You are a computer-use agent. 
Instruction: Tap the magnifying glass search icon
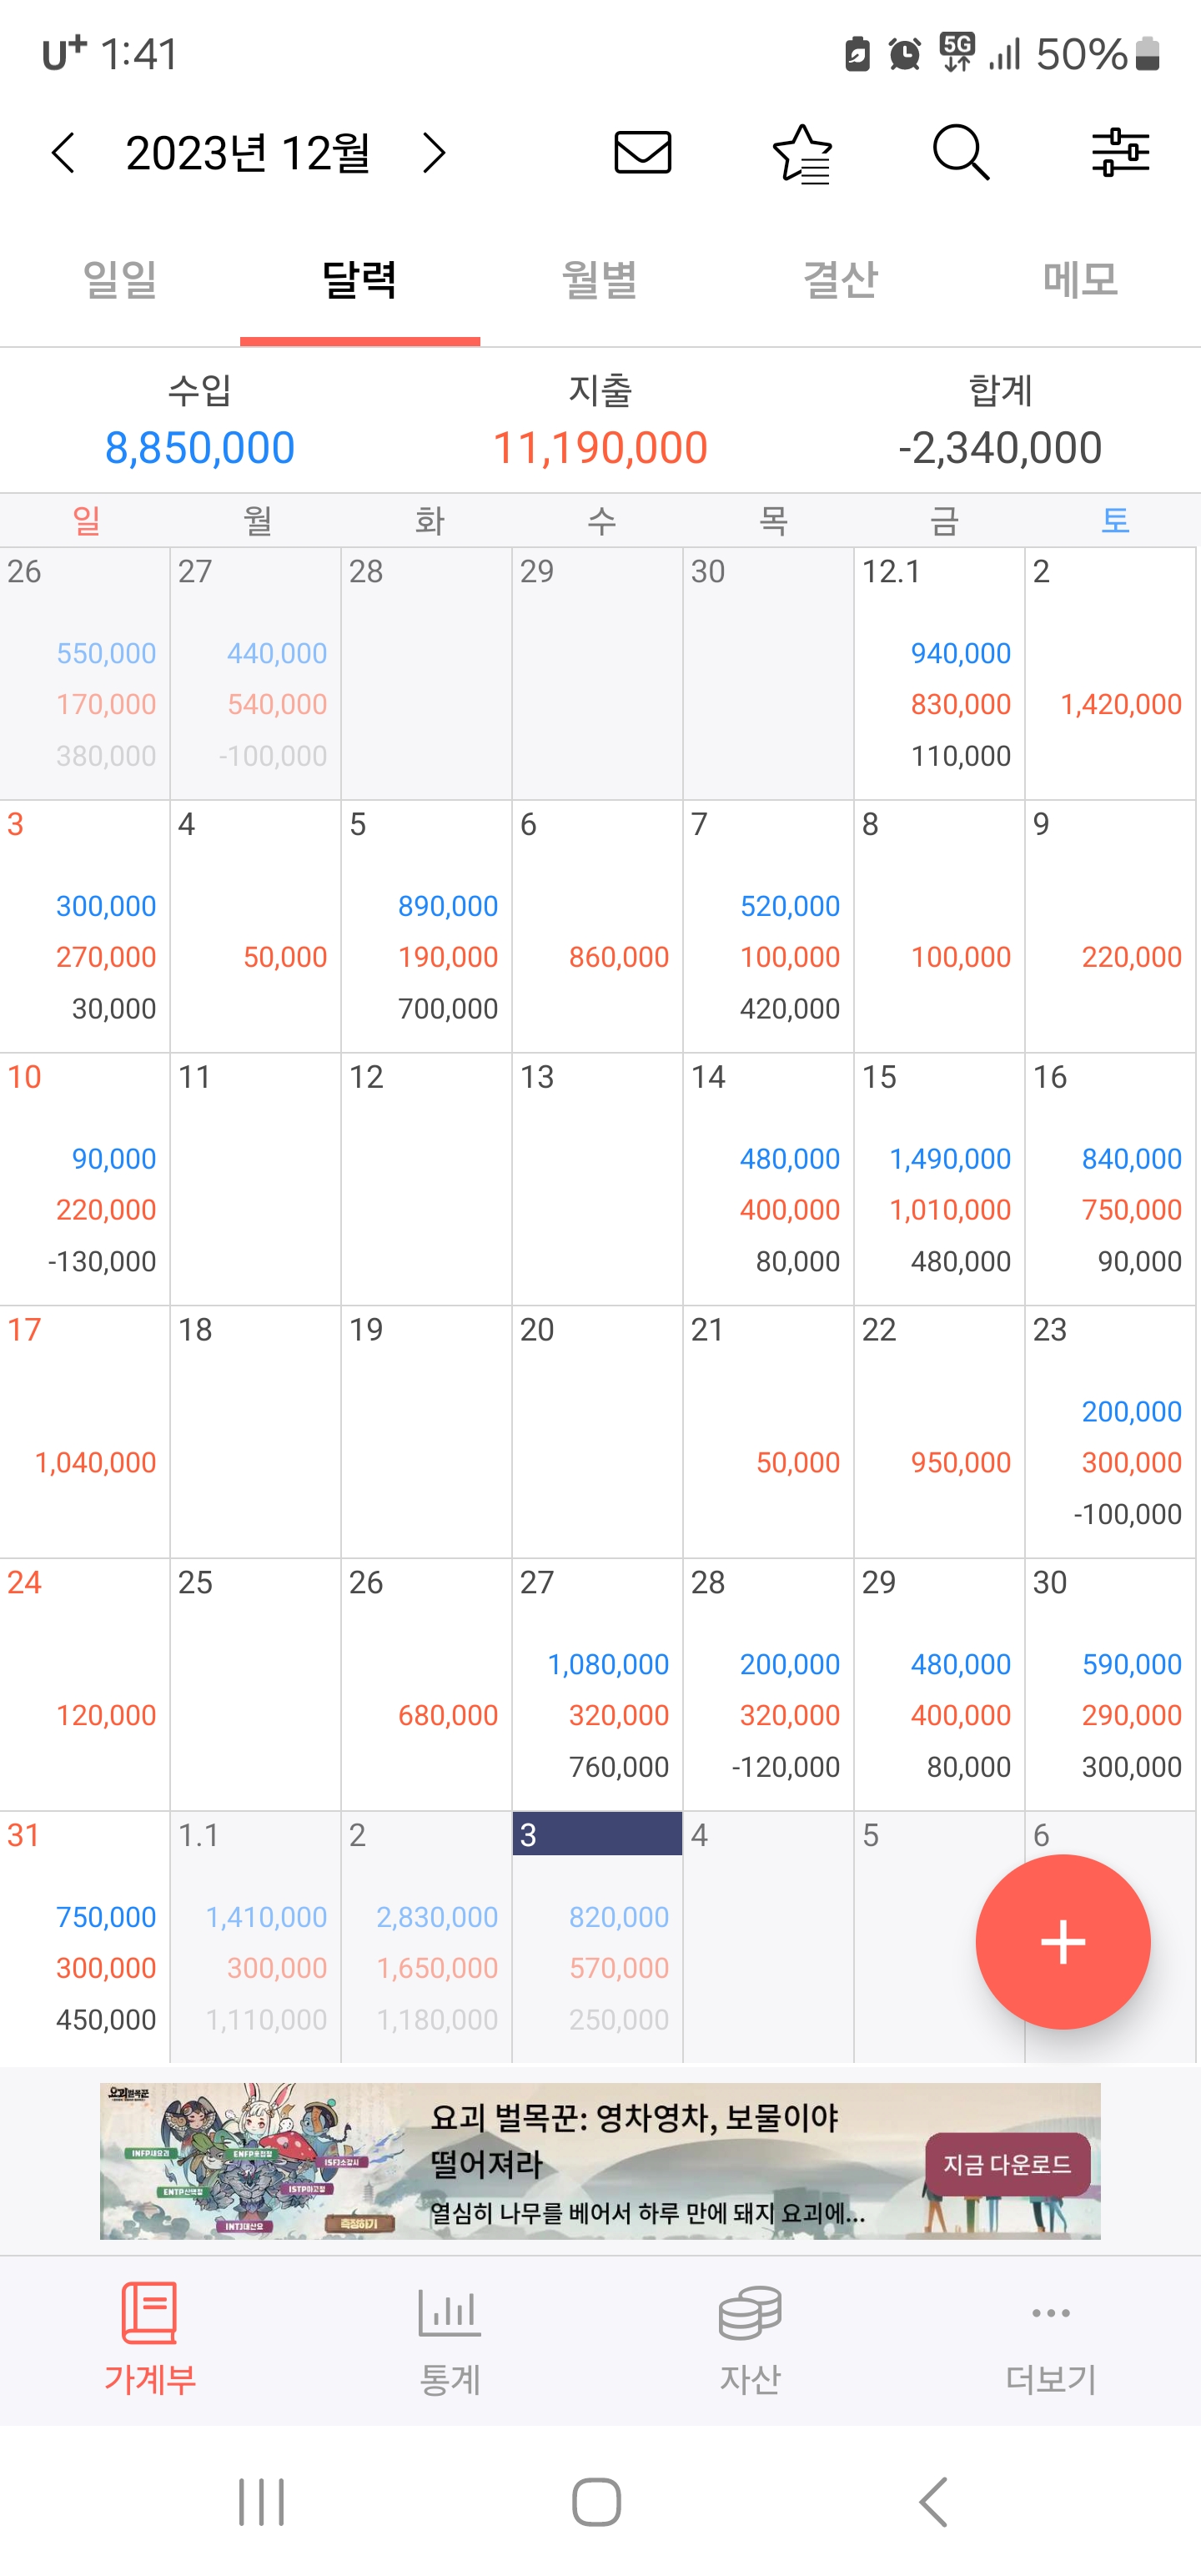pos(961,153)
